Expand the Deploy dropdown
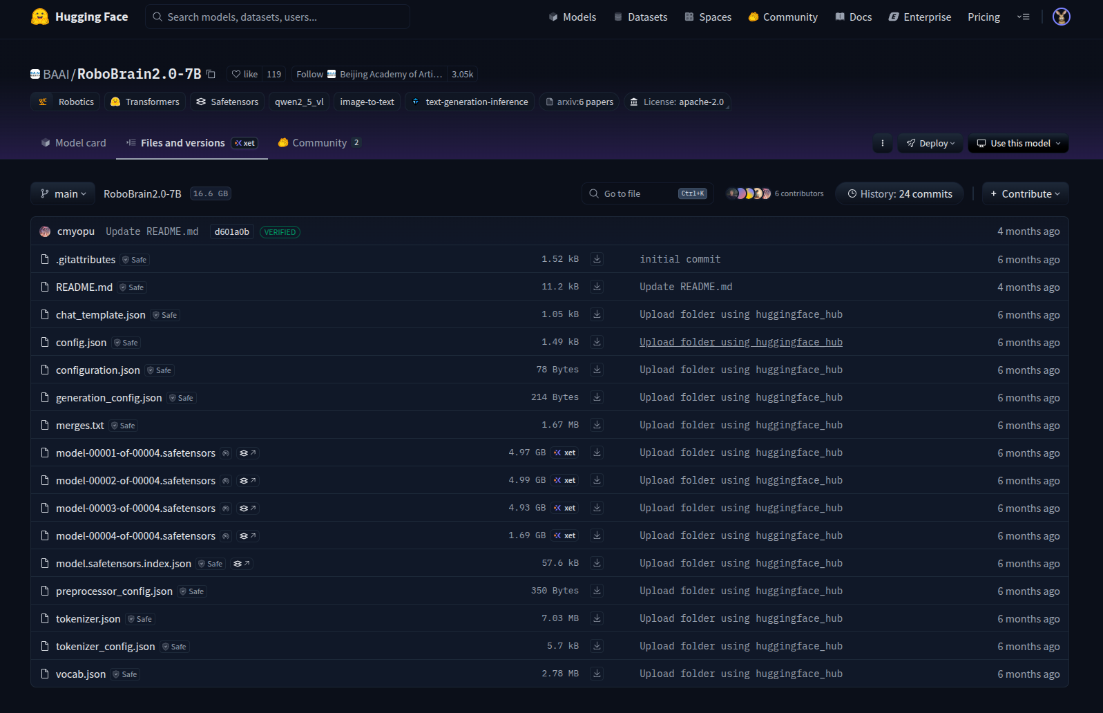The width and height of the screenshot is (1103, 713). 930,144
